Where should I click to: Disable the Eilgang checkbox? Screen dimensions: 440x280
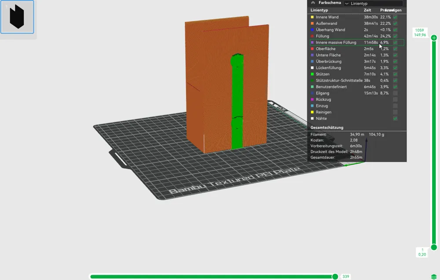(x=395, y=93)
